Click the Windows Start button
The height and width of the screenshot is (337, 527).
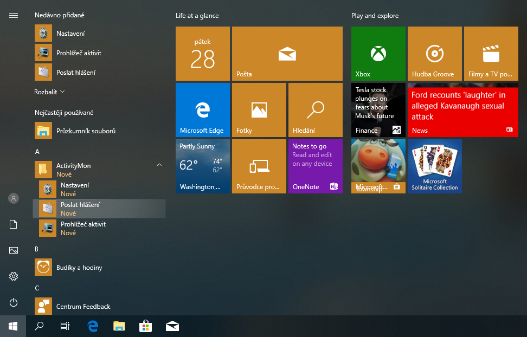point(13,326)
